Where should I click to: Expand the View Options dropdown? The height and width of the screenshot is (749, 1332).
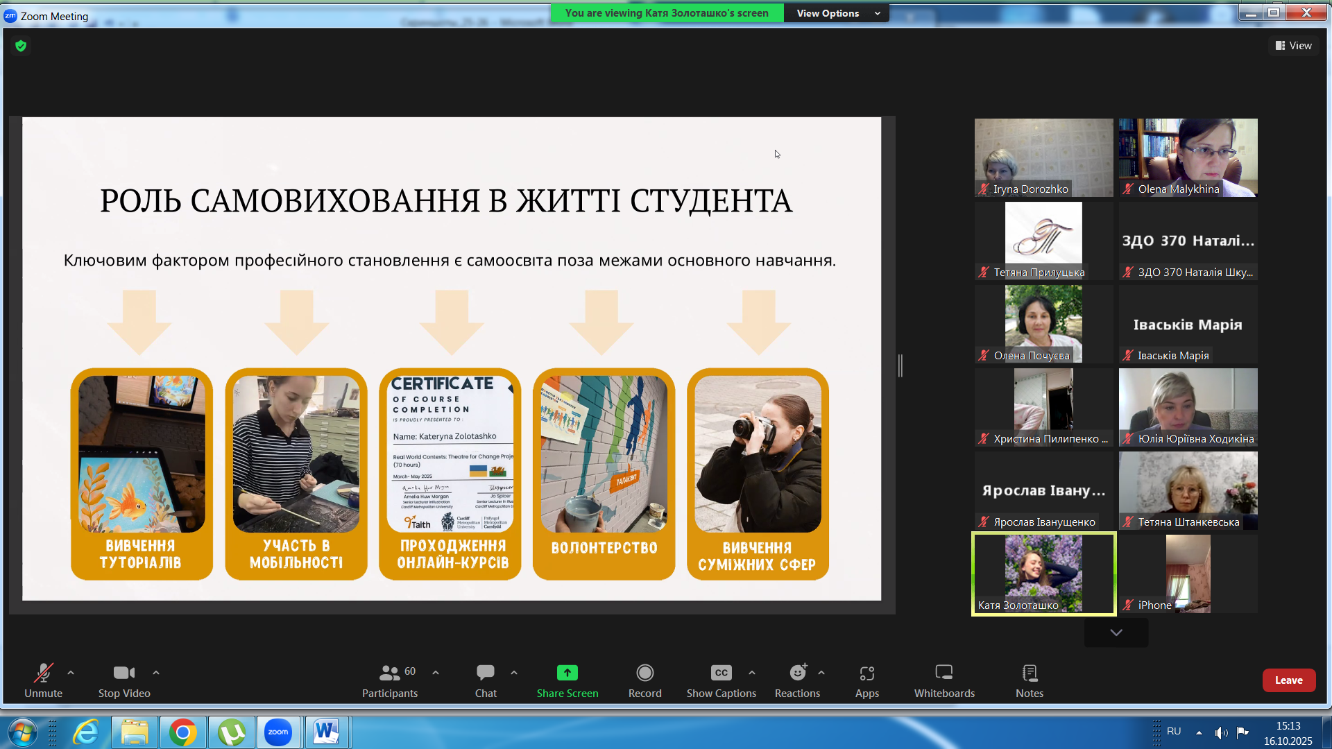[x=837, y=13]
